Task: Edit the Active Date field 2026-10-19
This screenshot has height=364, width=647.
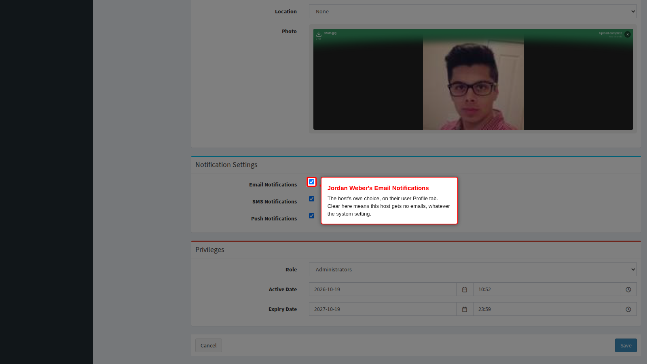Action: coord(383,290)
